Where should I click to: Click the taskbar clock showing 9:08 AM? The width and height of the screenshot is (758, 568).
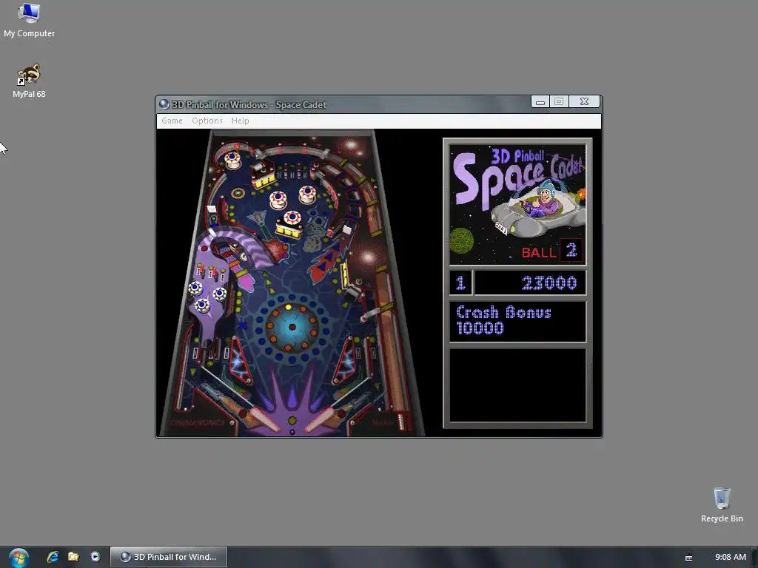(731, 557)
